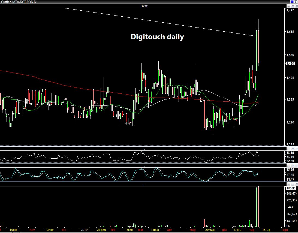
Task: Select the Digitouch daily chart annotation
Action: (x=157, y=37)
